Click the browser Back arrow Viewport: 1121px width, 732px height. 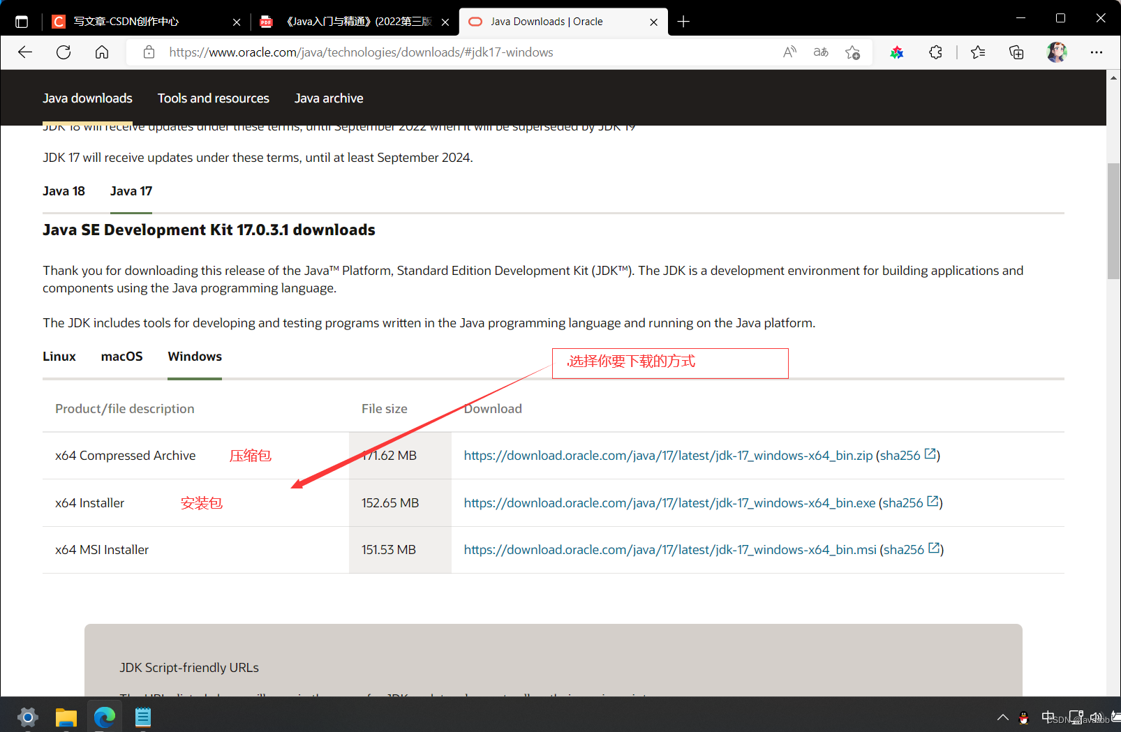pos(25,52)
